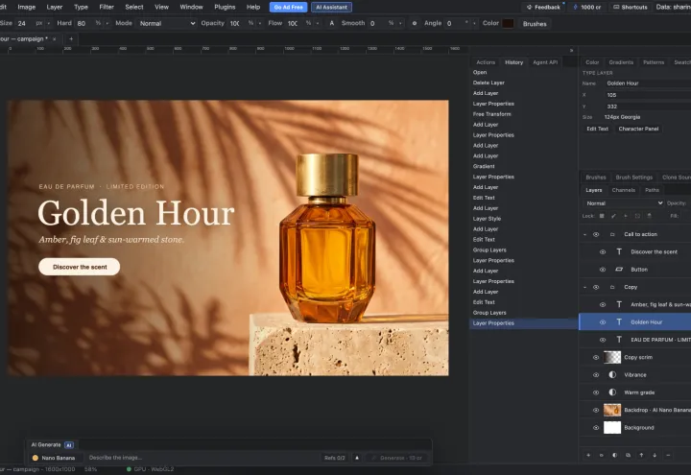Screen dimensions: 691x475
Task: Lock all padlock icon in Lock row
Action: (x=649, y=216)
